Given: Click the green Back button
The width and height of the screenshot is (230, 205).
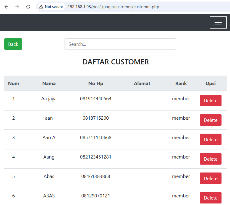Looking at the screenshot, I should 13,44.
